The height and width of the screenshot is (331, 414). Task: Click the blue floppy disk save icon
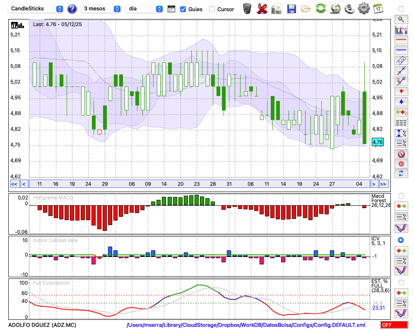pyautogui.click(x=291, y=8)
